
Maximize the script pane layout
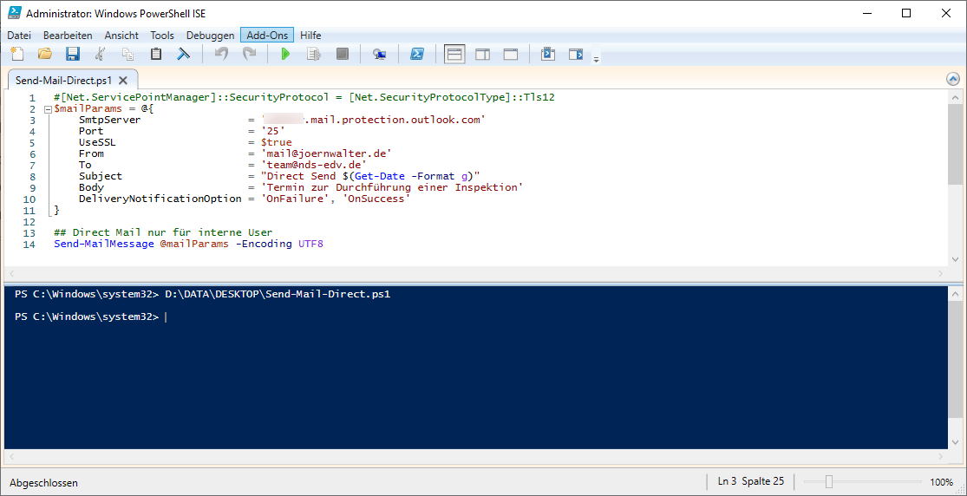(x=511, y=55)
